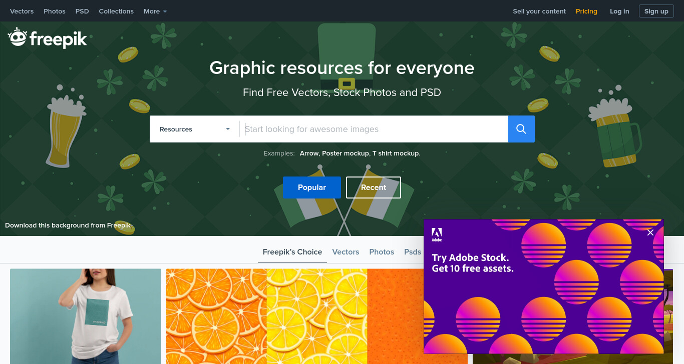
Task: Switch to the Freepik's Choice tab
Action: click(x=292, y=252)
